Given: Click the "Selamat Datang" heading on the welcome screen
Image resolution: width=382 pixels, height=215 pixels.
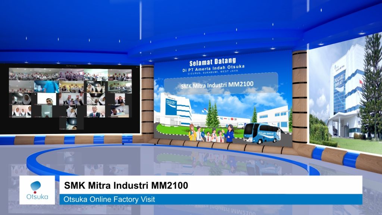Looking at the screenshot, I should 213,62.
